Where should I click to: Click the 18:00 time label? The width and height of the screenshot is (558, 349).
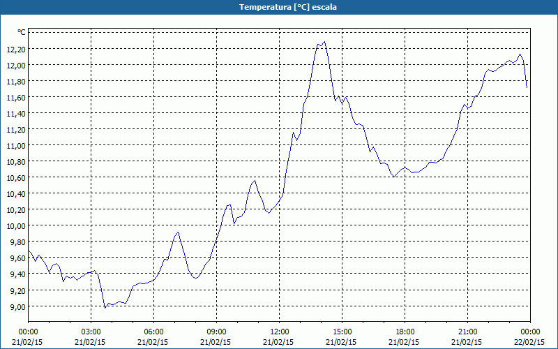click(x=405, y=332)
